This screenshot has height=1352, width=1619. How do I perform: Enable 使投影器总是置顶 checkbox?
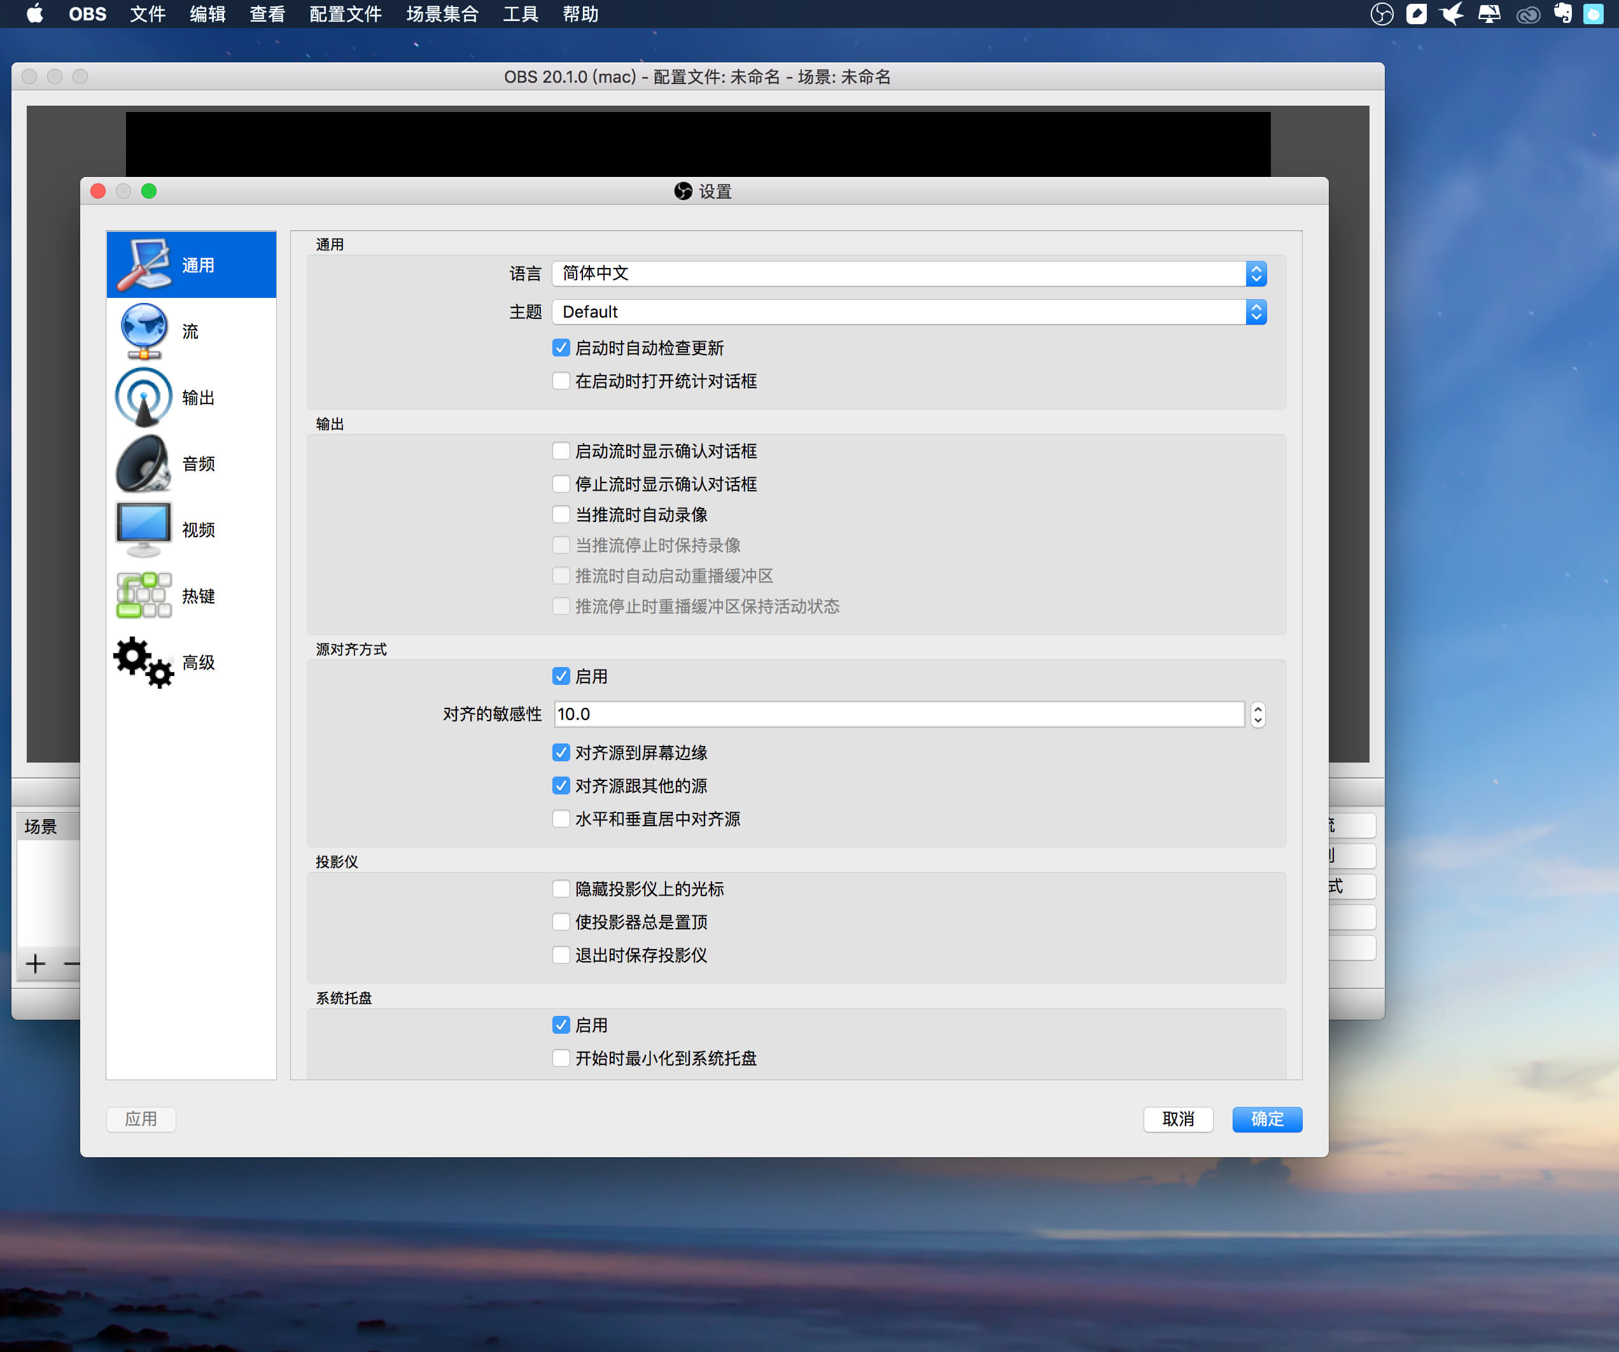[561, 922]
